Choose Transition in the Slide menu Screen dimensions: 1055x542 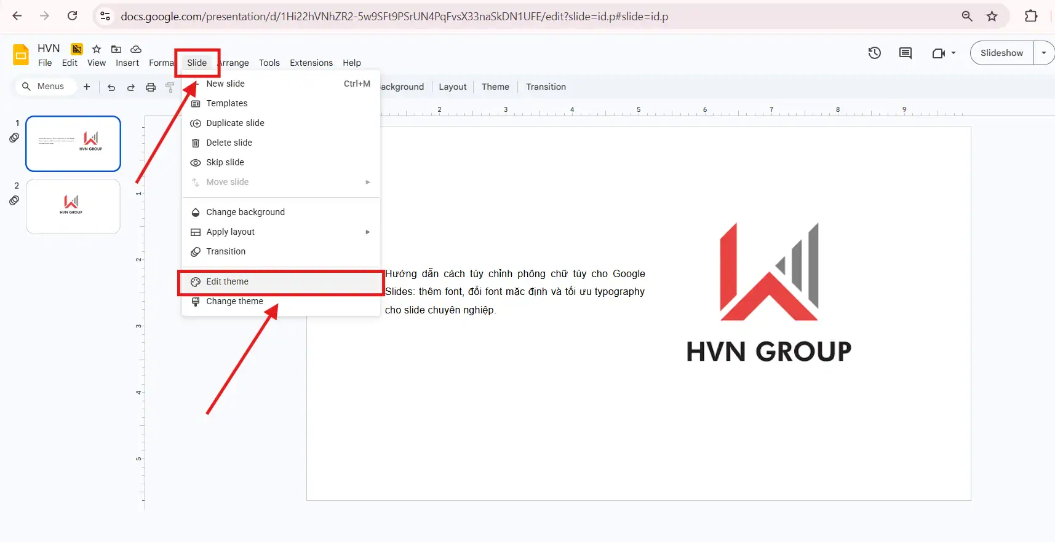coord(281,251)
